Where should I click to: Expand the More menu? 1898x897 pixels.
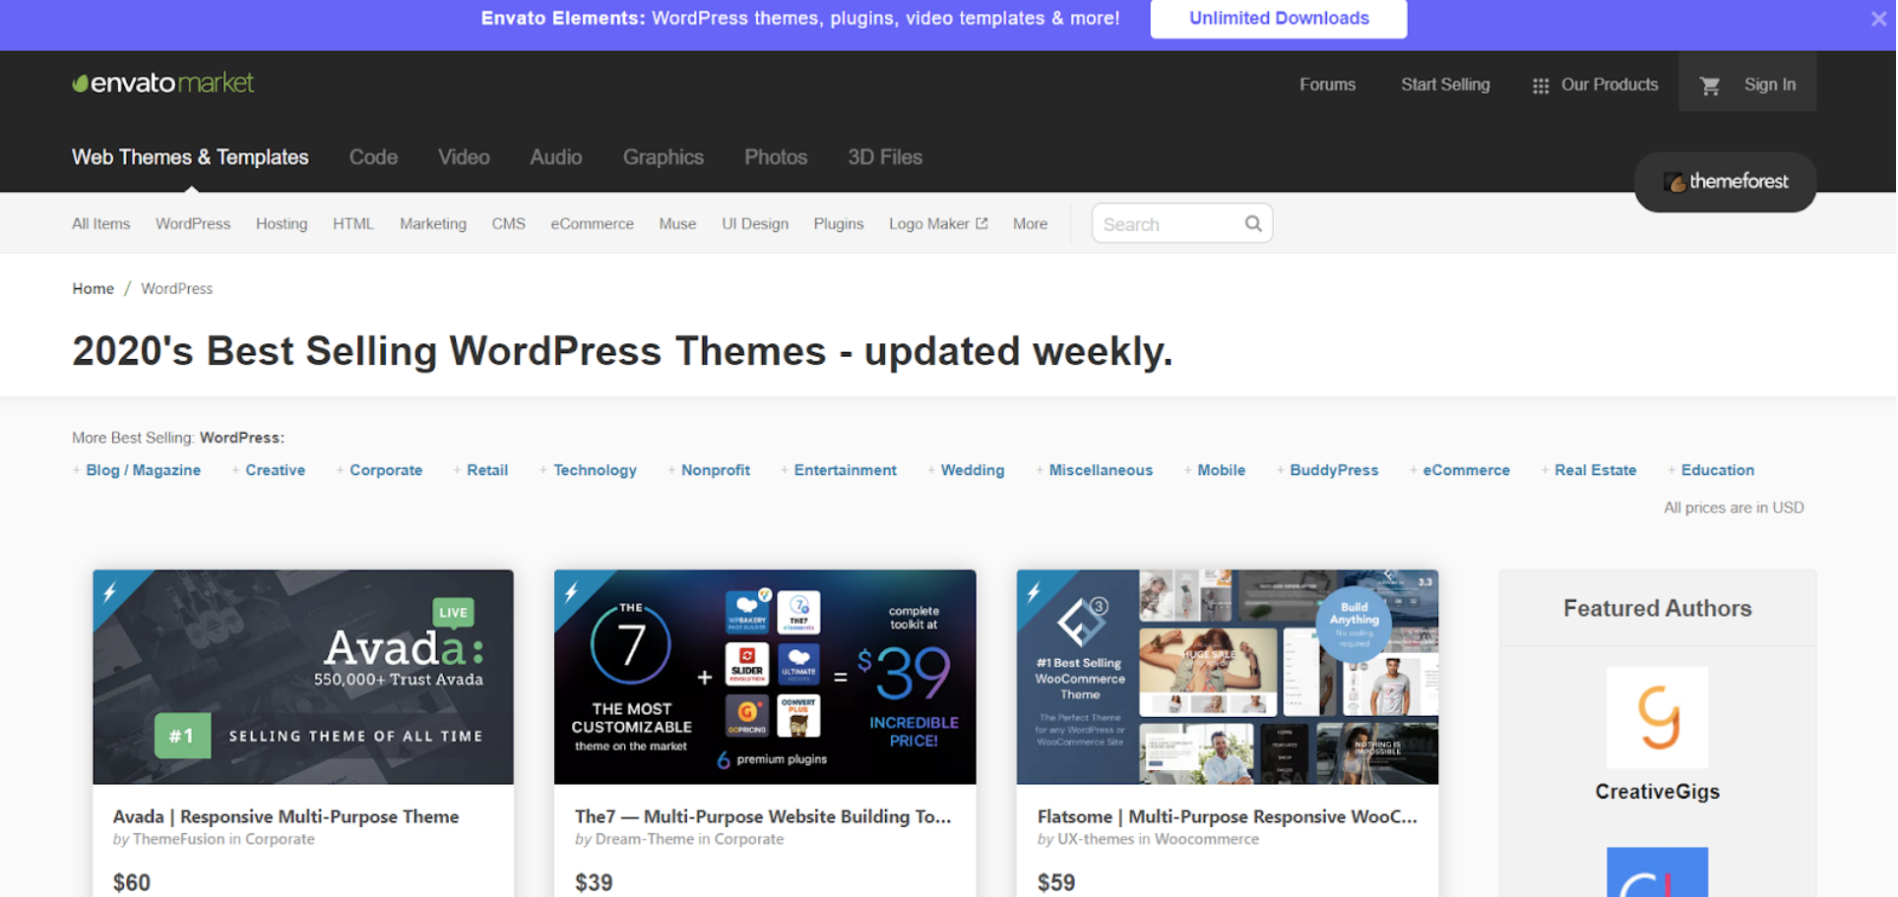click(1030, 224)
